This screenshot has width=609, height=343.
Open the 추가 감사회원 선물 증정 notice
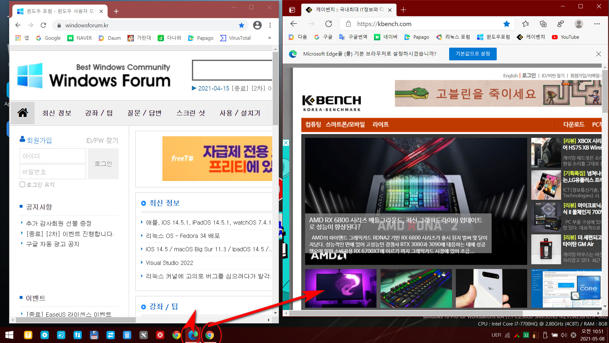click(59, 223)
